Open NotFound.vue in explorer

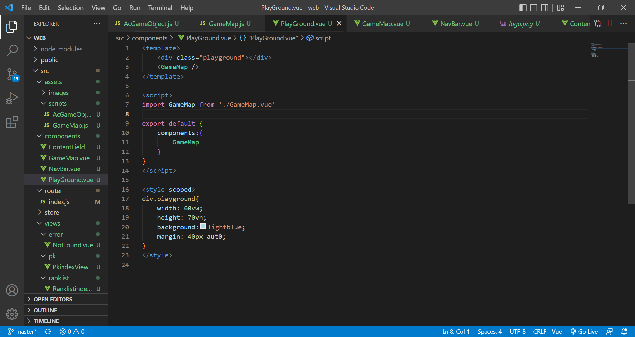tap(66, 245)
